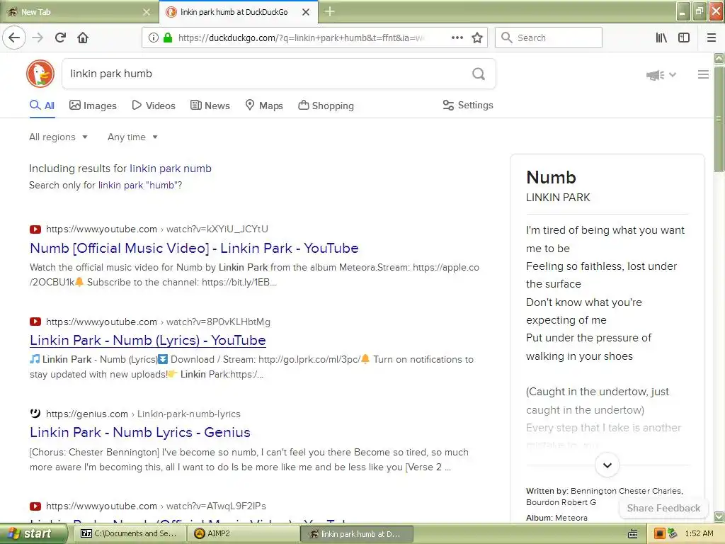This screenshot has height=544, width=725.
Task: Switch to Shopping results
Action: [326, 106]
